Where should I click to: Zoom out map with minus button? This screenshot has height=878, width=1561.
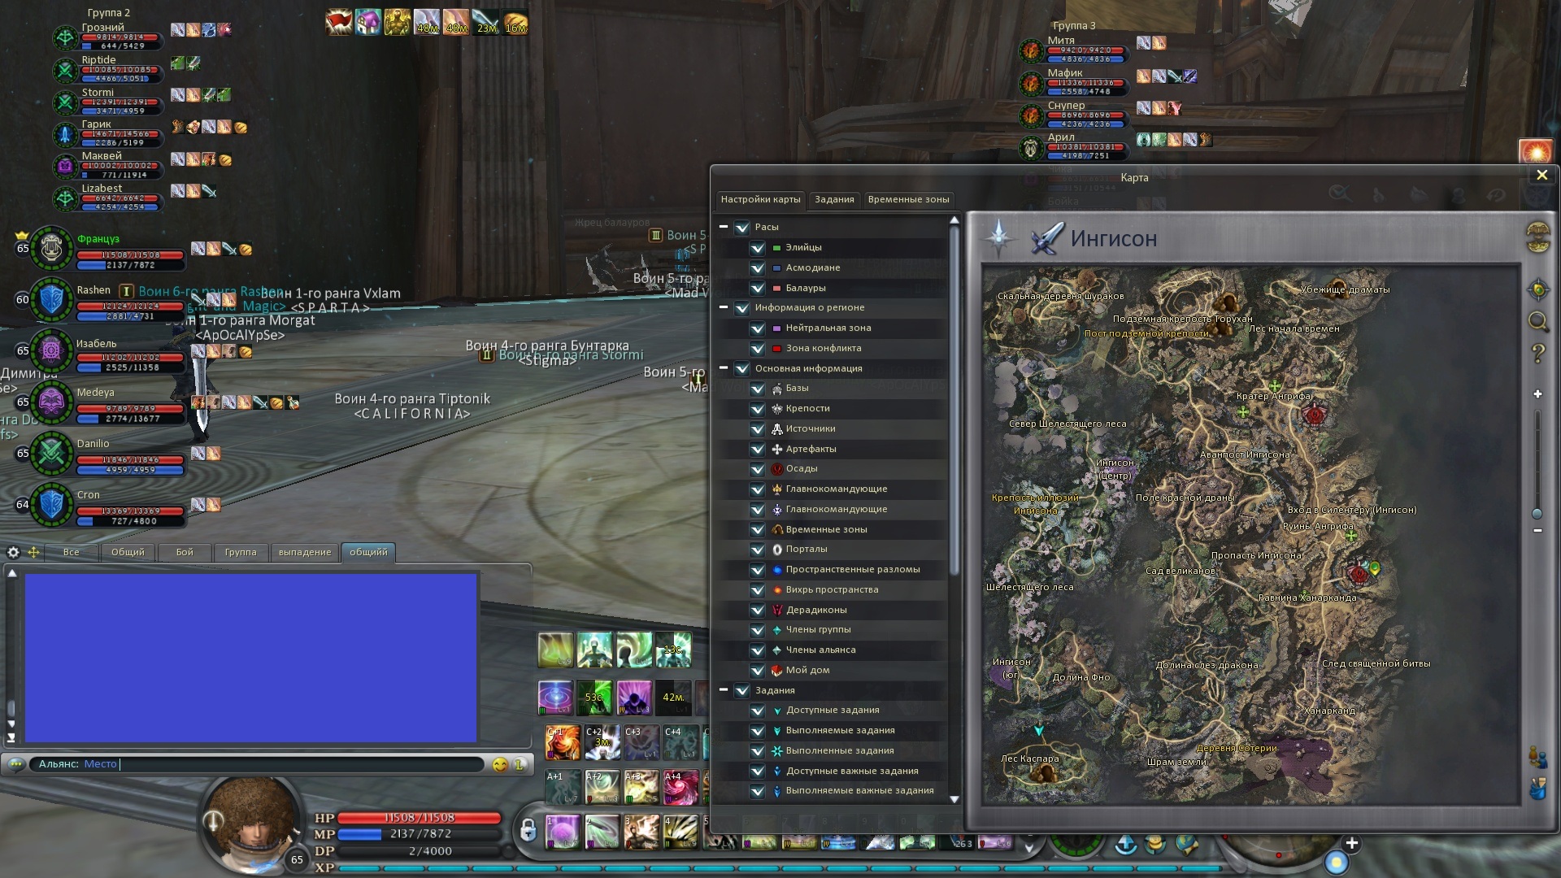[x=1537, y=530]
